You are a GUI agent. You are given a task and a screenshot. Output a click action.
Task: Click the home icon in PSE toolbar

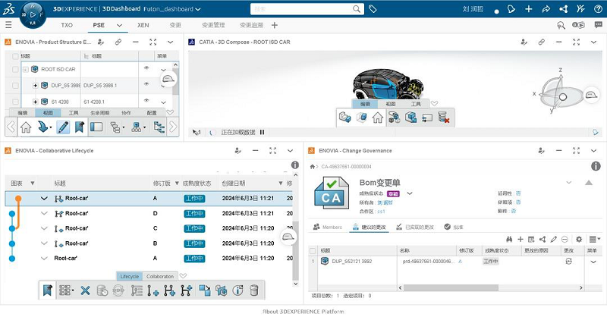tap(24, 127)
